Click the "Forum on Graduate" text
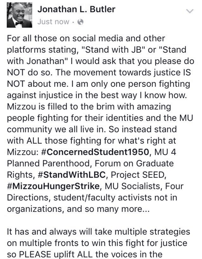This screenshot has width=202, height=259. [x=139, y=163]
